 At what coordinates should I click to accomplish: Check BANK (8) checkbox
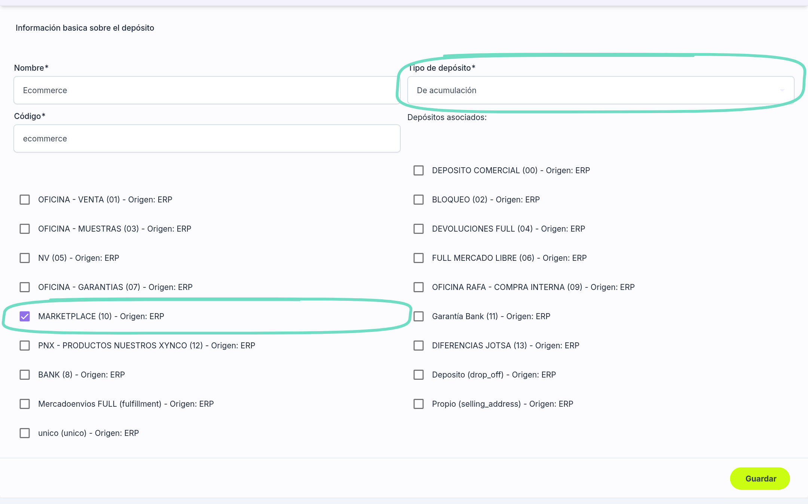[25, 375]
